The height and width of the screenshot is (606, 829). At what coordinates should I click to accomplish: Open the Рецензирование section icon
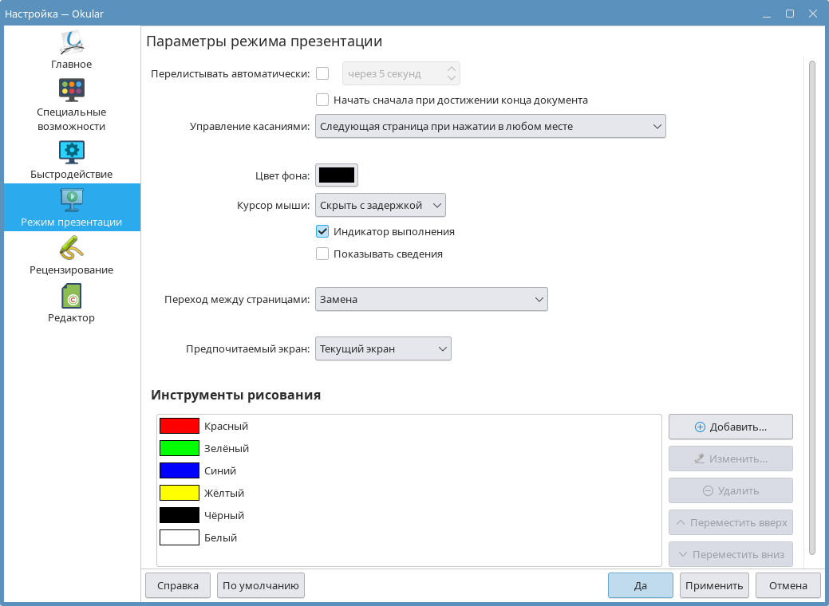72,247
